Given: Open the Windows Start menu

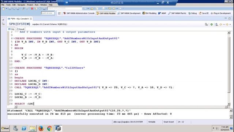Looking at the screenshot, I should point(5,128).
